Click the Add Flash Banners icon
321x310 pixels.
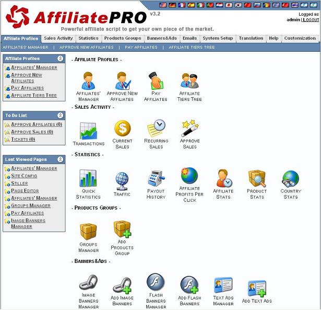tap(189, 285)
